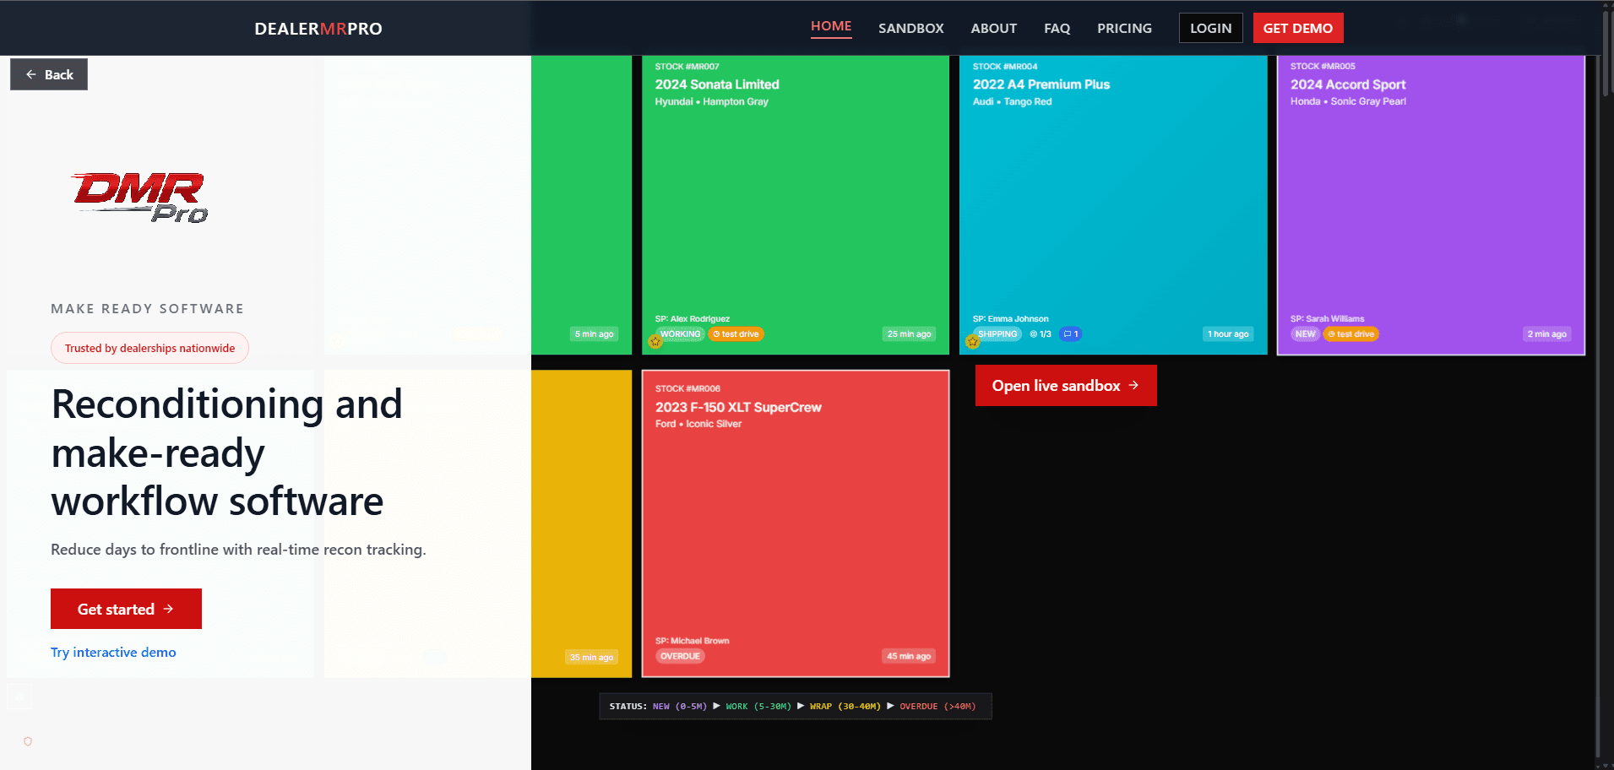The image size is (1614, 770).
Task: Click '45 min ago' on F-150 card
Action: 909,656
